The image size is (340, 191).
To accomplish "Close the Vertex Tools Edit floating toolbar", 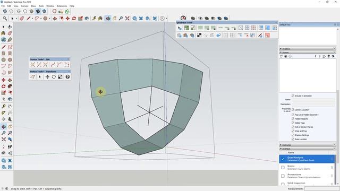I will point(69,59).
